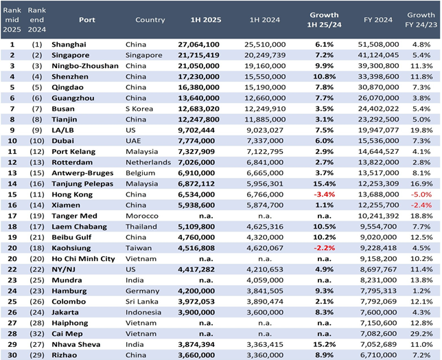Select Nhava Sheva's 3,874,394 value
Image resolution: width=442 pixels, height=360 pixels.
196,344
